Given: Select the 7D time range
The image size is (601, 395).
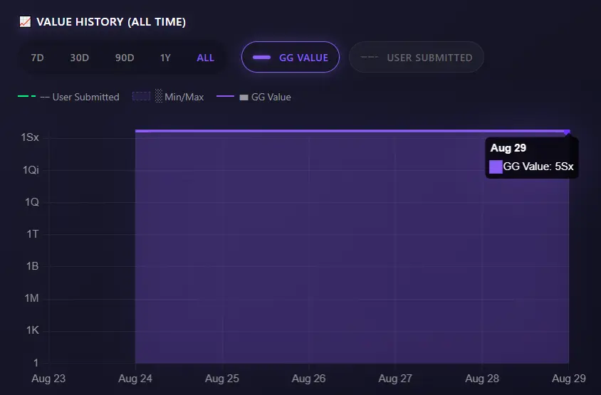Looking at the screenshot, I should [x=37, y=58].
